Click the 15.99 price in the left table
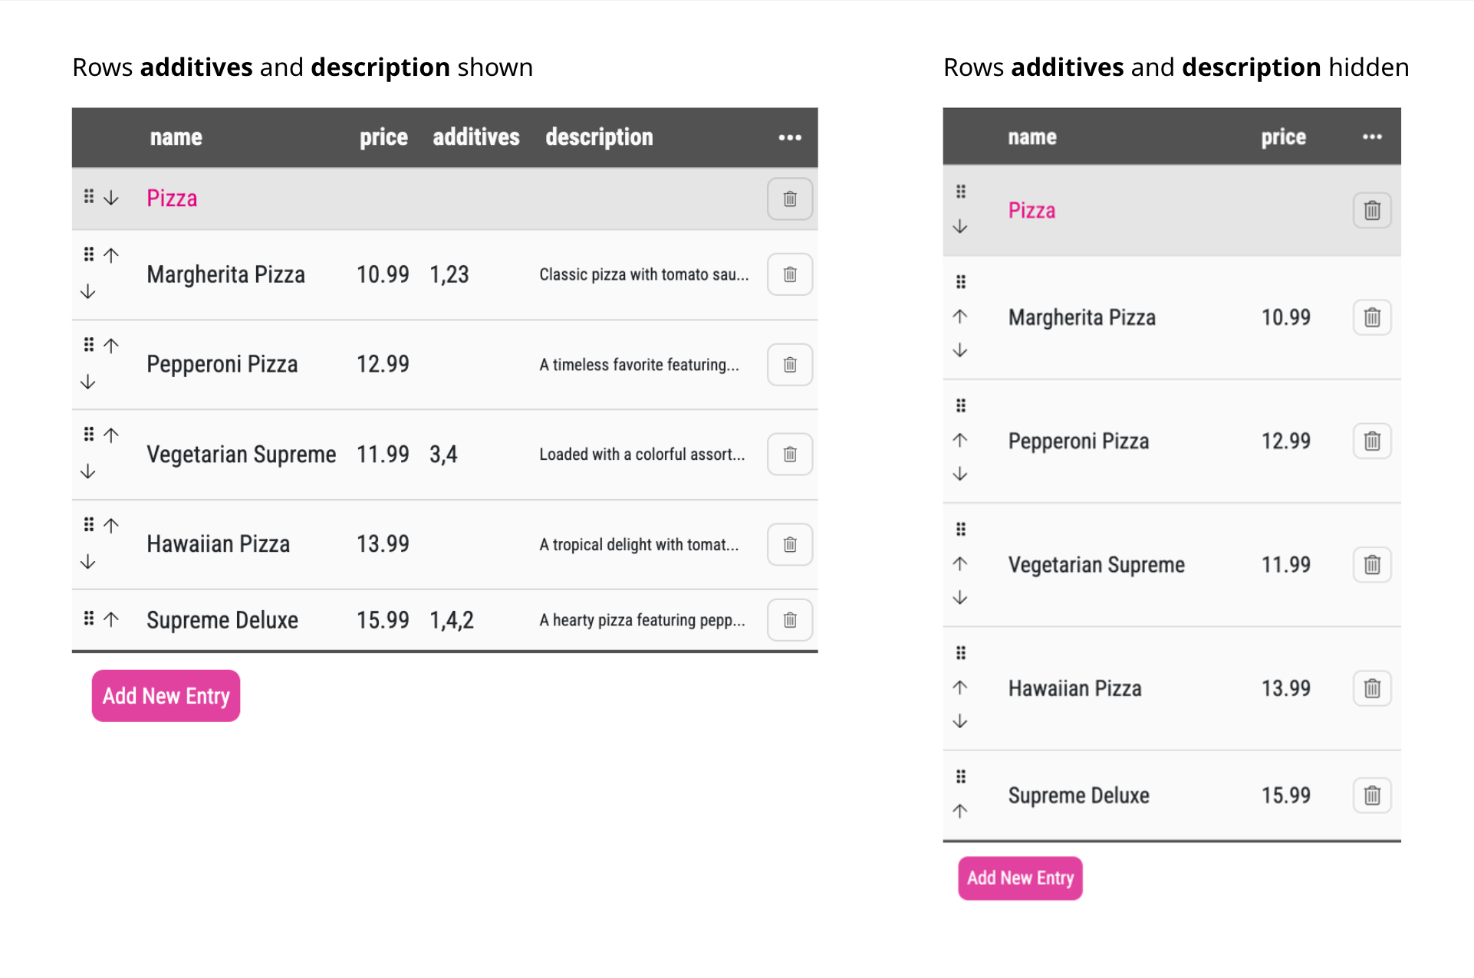The height and width of the screenshot is (978, 1474). tap(383, 620)
